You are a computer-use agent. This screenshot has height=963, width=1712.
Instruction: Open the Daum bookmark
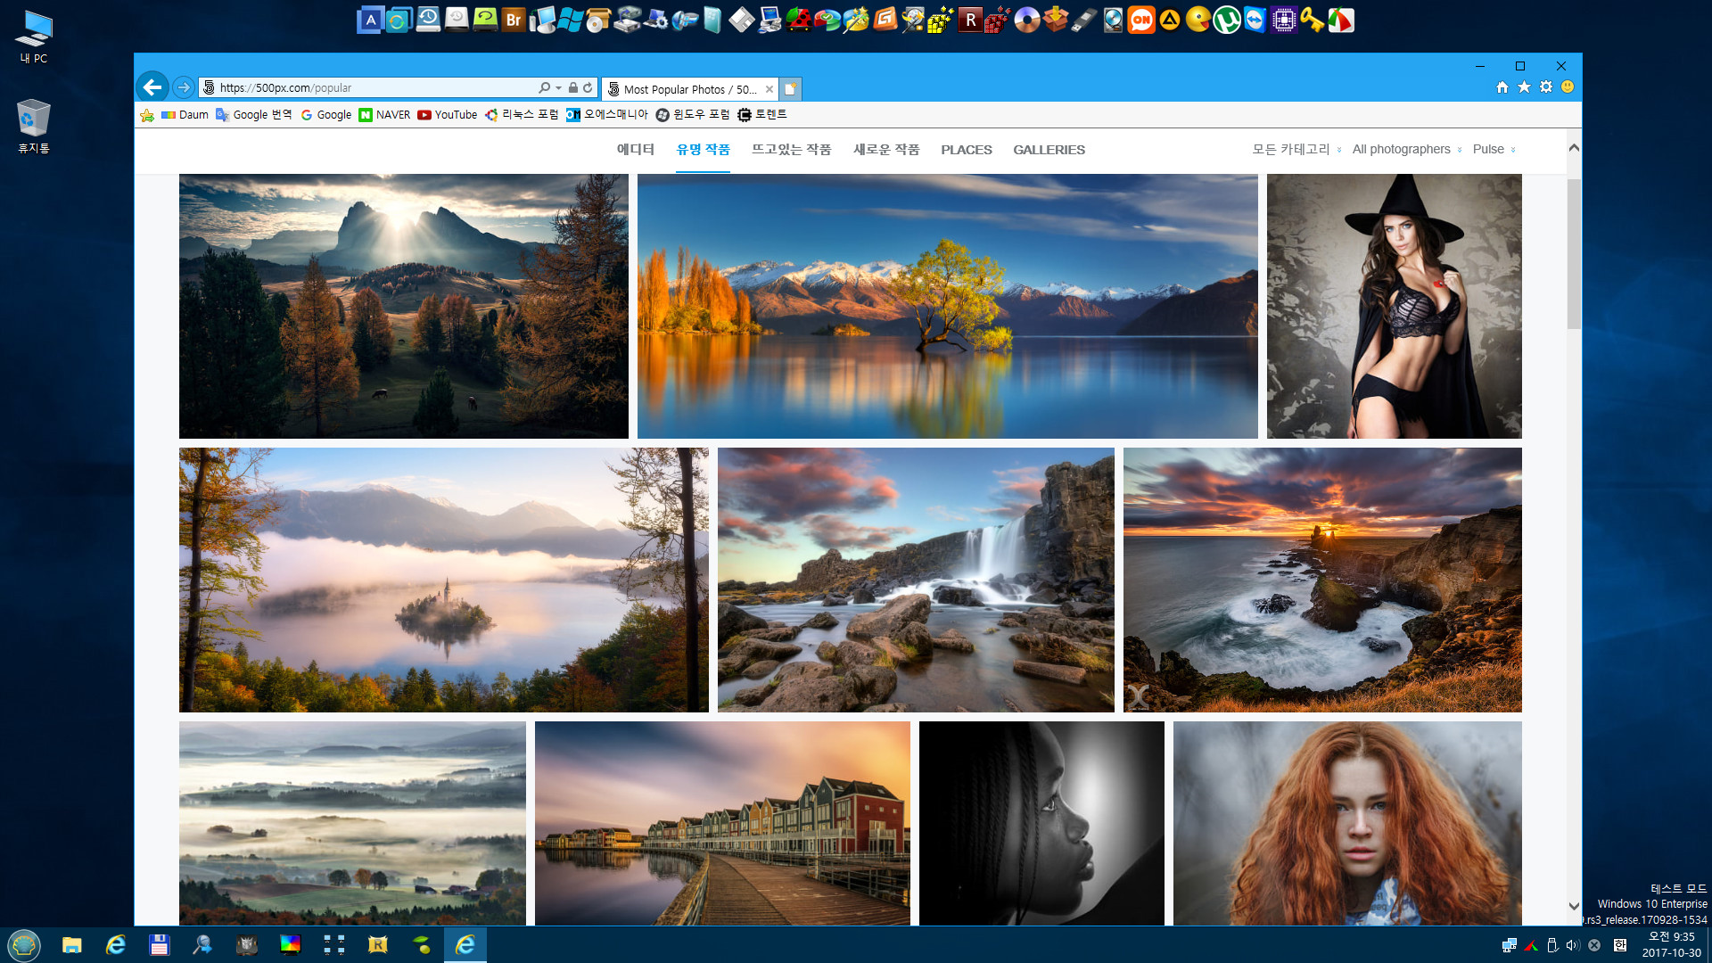[x=185, y=115]
